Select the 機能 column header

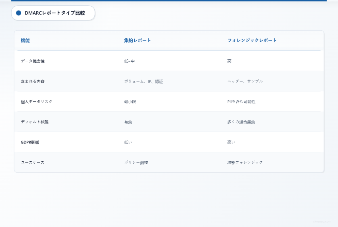[25, 40]
